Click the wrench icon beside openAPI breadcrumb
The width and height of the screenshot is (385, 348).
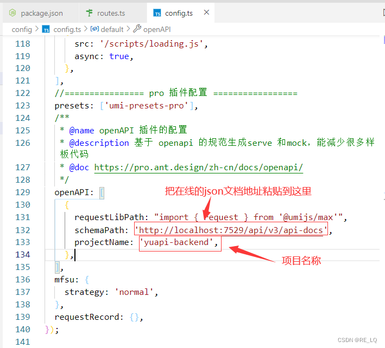click(137, 29)
